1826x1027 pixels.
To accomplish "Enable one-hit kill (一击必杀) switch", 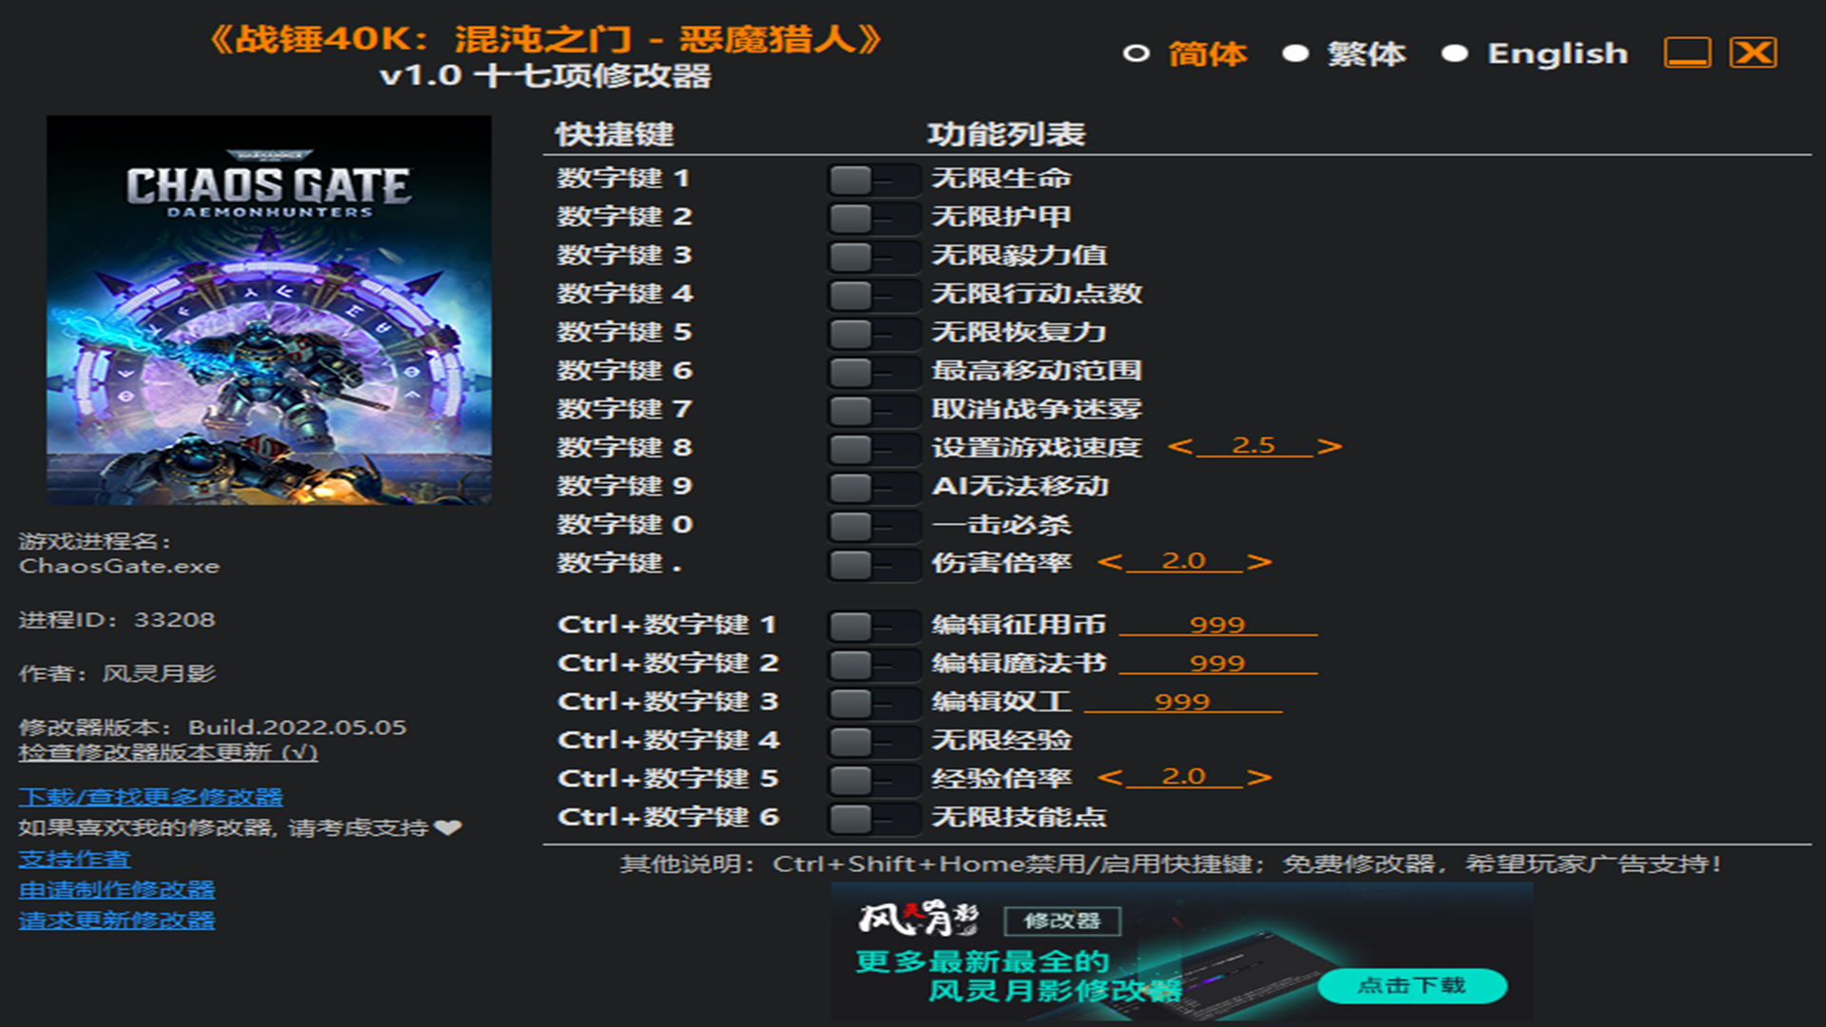I will pos(871,525).
